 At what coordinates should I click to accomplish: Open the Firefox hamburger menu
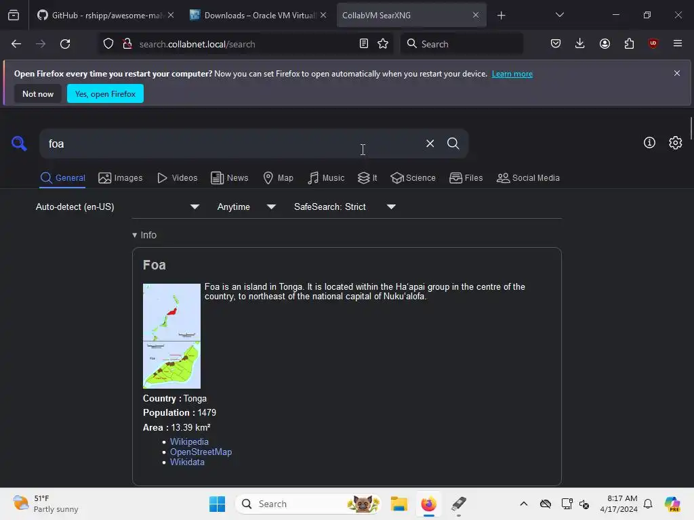click(x=678, y=43)
